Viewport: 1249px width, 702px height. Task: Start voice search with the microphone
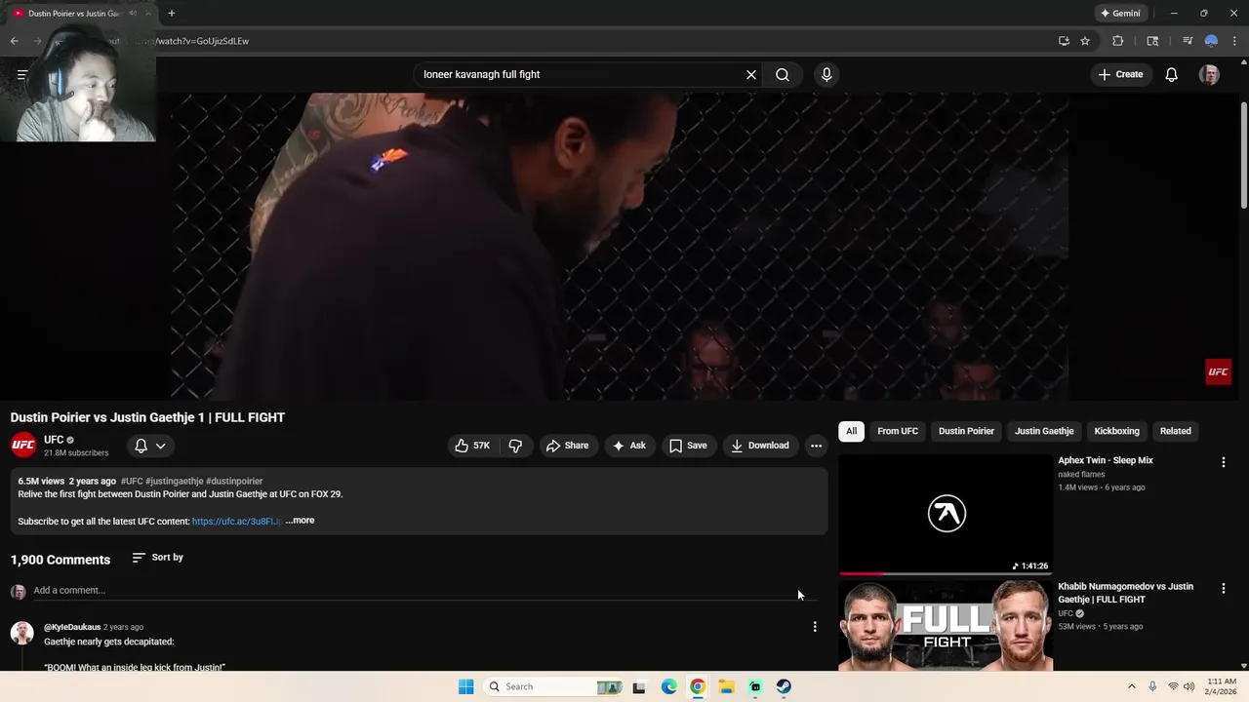tap(826, 74)
